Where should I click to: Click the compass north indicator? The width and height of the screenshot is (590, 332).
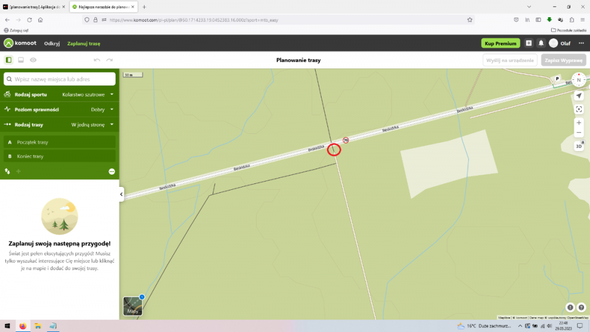pyautogui.click(x=579, y=80)
